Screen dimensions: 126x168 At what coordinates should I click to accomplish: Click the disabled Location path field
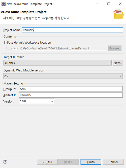click(x=63, y=48)
